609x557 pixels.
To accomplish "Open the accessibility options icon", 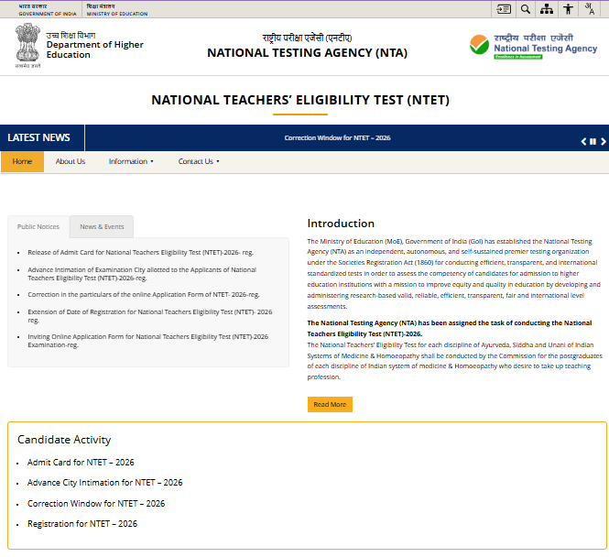I will point(568,9).
